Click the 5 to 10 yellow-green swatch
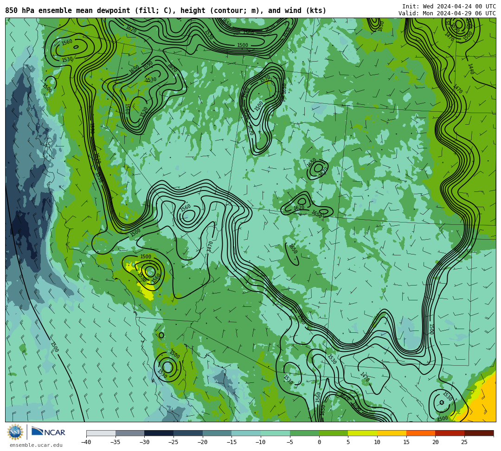The image size is (501, 451). click(363, 433)
